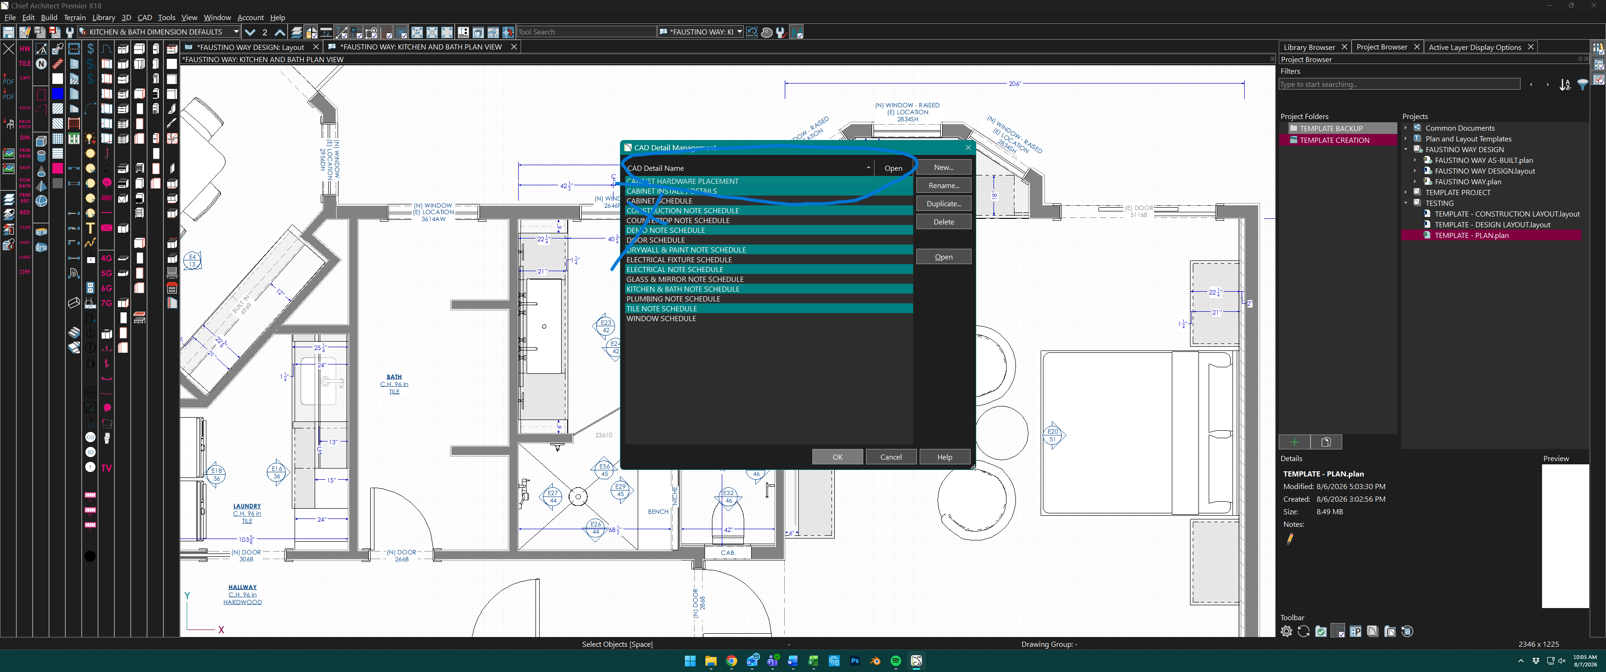The image size is (1606, 672).
Task: Open the Windows Start menu
Action: (690, 661)
